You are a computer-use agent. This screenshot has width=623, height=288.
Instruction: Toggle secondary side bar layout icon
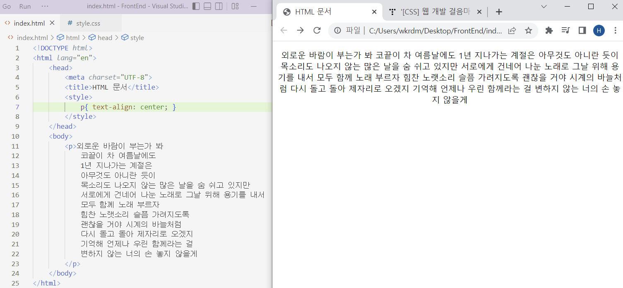point(219,6)
